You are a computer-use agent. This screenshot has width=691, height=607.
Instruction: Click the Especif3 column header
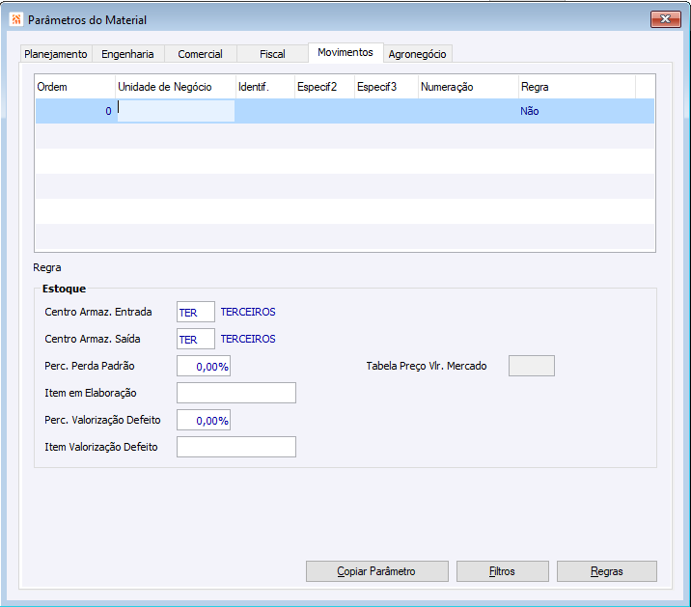(x=386, y=87)
